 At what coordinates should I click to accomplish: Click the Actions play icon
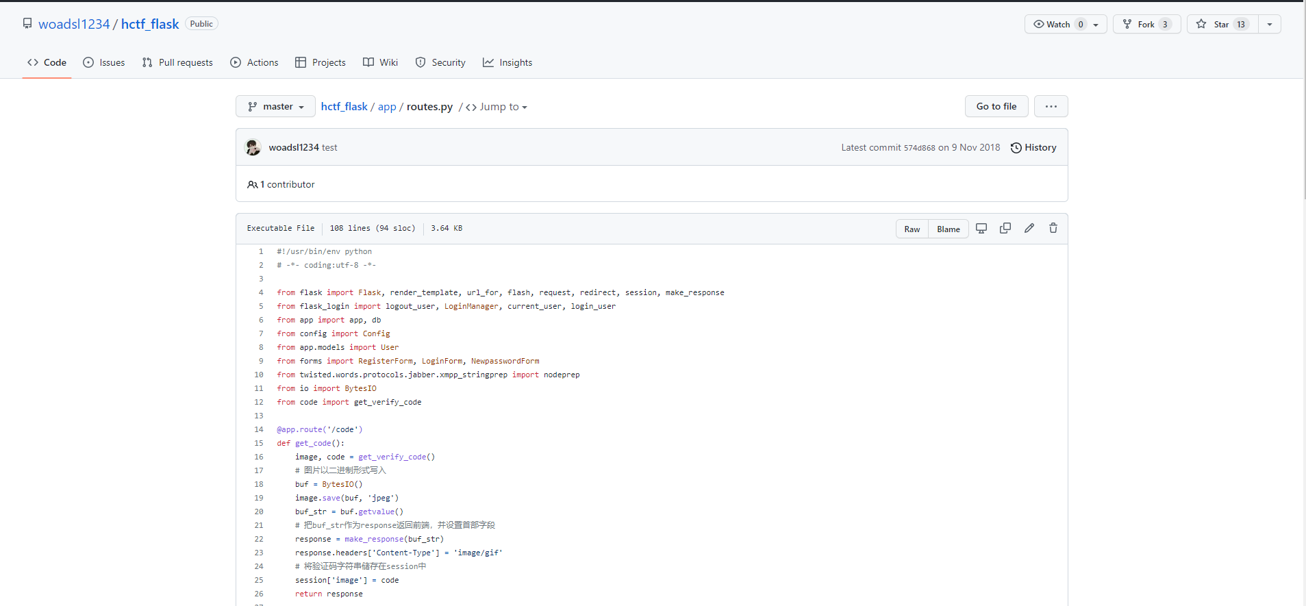click(x=236, y=62)
